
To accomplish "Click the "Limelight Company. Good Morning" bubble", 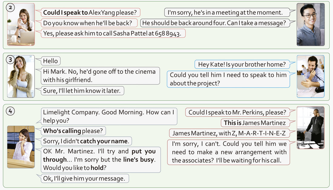I will (109, 116).
